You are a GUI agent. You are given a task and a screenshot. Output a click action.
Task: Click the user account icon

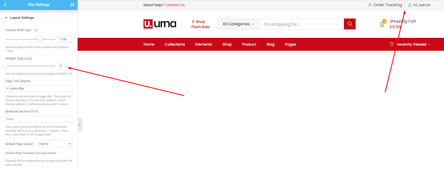pos(410,5)
